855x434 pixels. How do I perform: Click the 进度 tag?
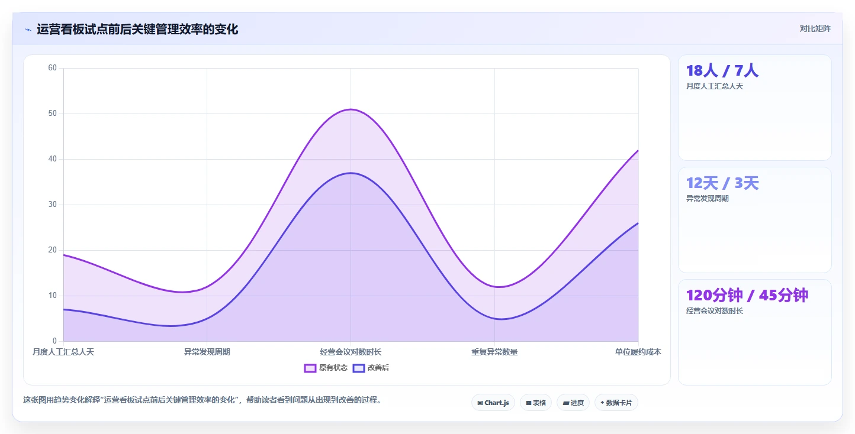(573, 403)
